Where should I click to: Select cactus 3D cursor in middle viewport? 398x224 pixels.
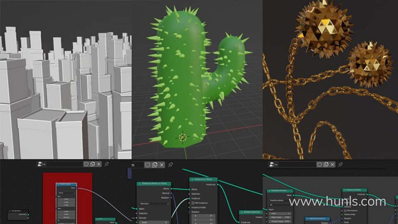182,138
